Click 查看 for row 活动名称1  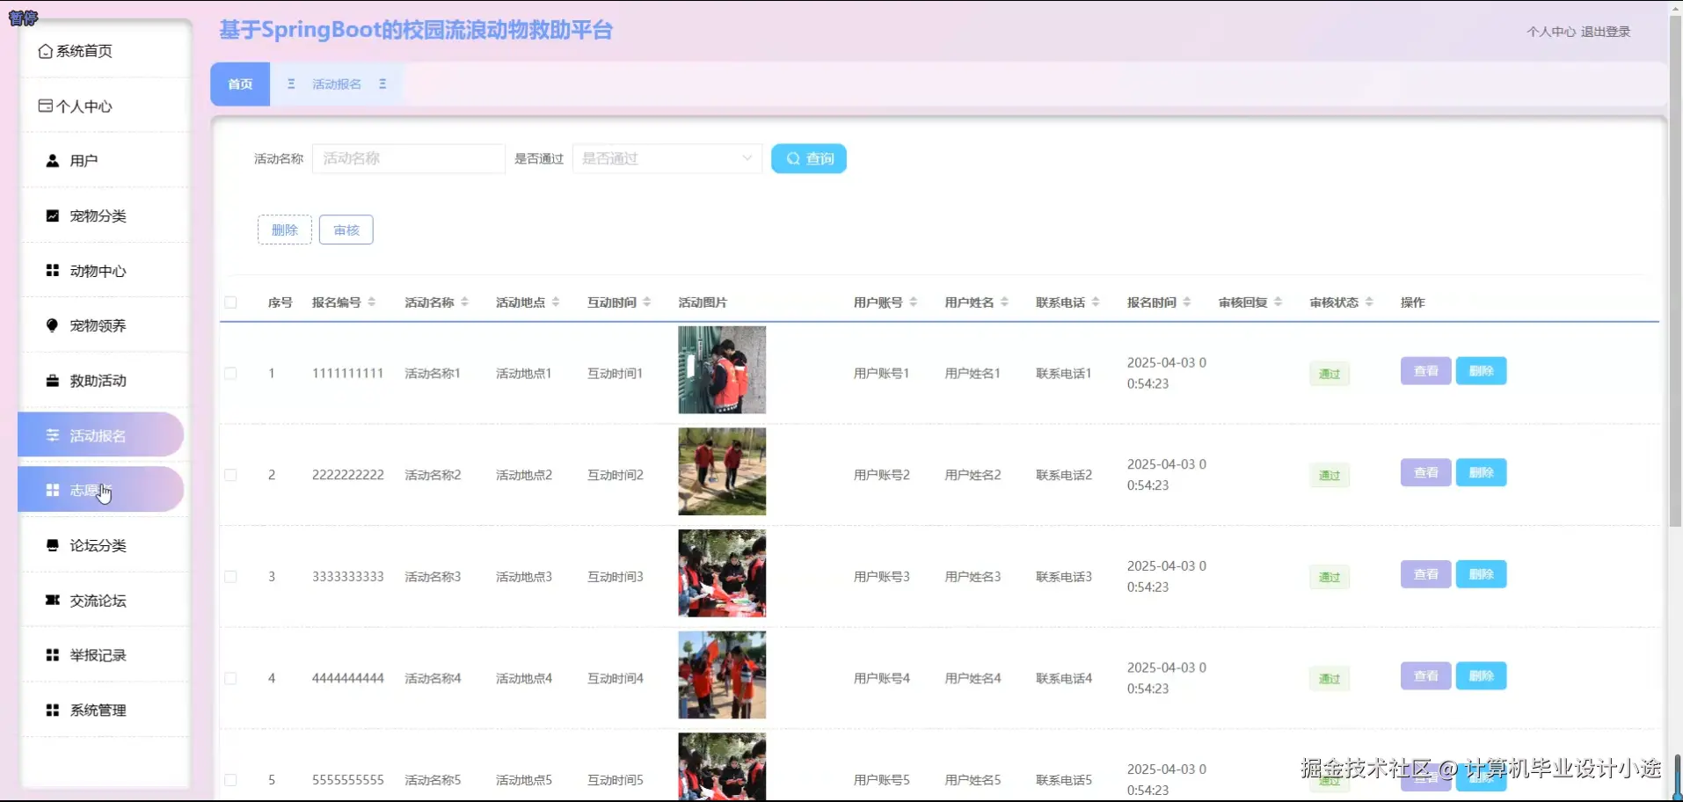click(x=1425, y=371)
